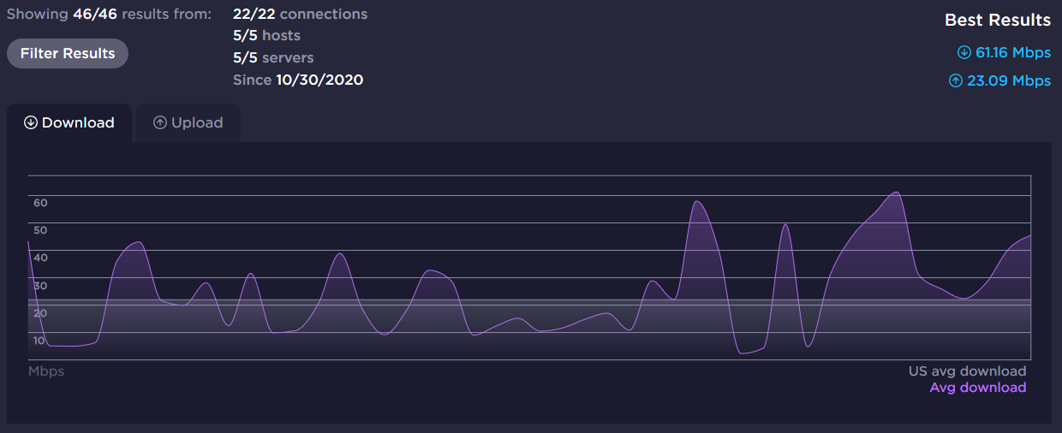The height and width of the screenshot is (433, 1062).
Task: Click the 22/22 connections text
Action: (300, 15)
